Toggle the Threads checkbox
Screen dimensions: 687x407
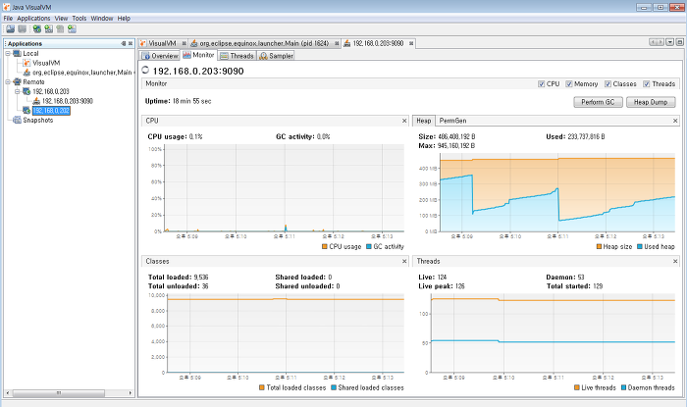pyautogui.click(x=646, y=84)
